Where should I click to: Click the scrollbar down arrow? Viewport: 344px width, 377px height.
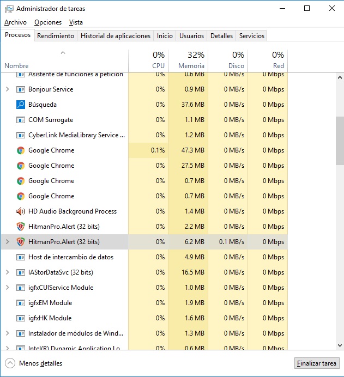(340, 345)
